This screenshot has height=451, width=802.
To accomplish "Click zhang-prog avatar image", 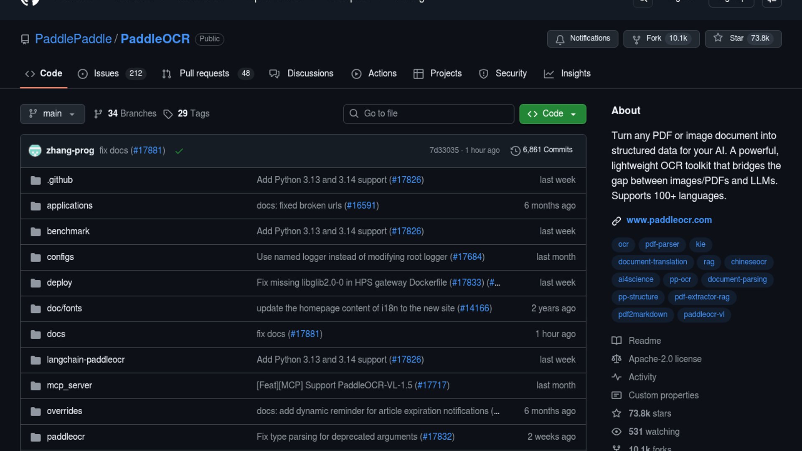I will 35,150.
